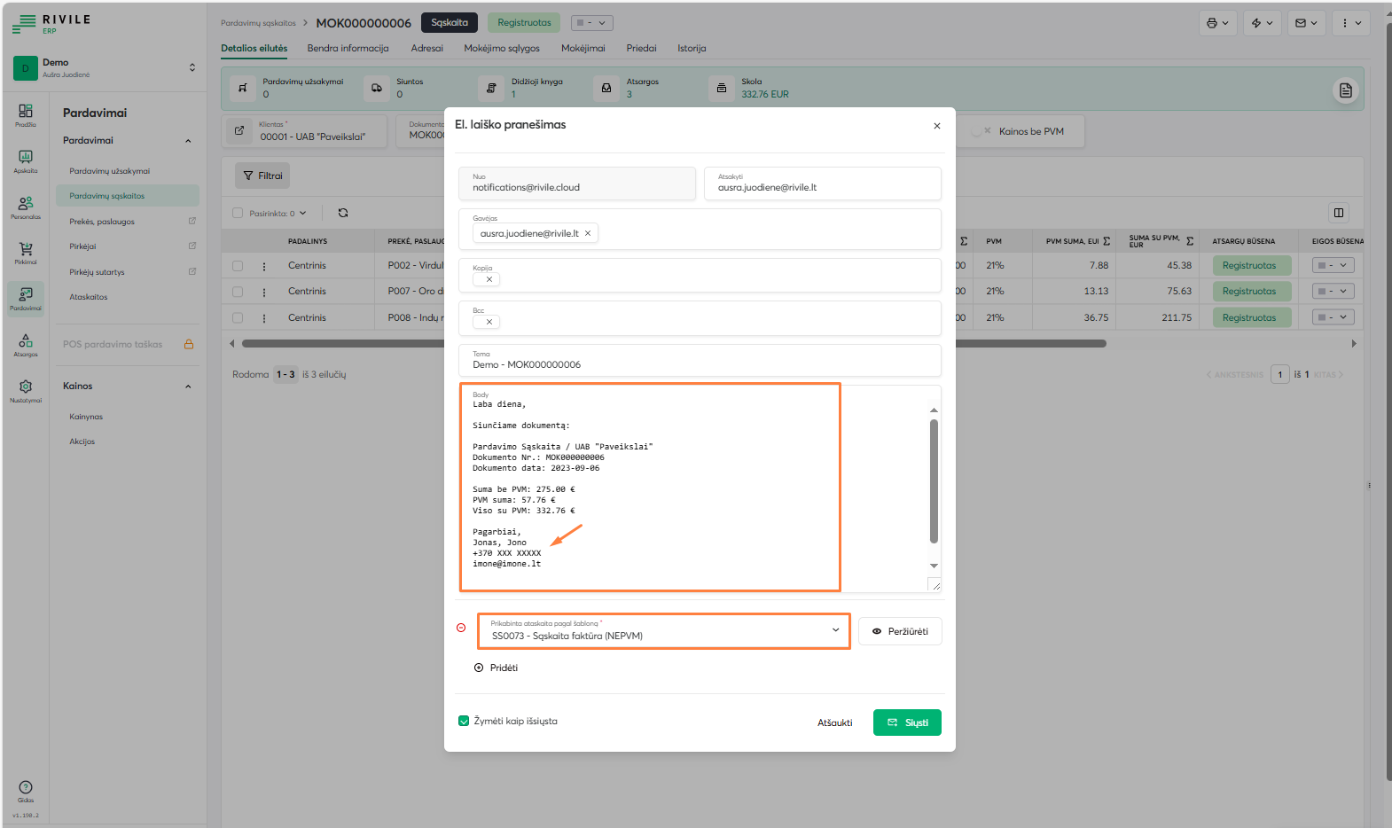1392x828 pixels.
Task: Click the refresh icon above the table
Action: pos(343,213)
